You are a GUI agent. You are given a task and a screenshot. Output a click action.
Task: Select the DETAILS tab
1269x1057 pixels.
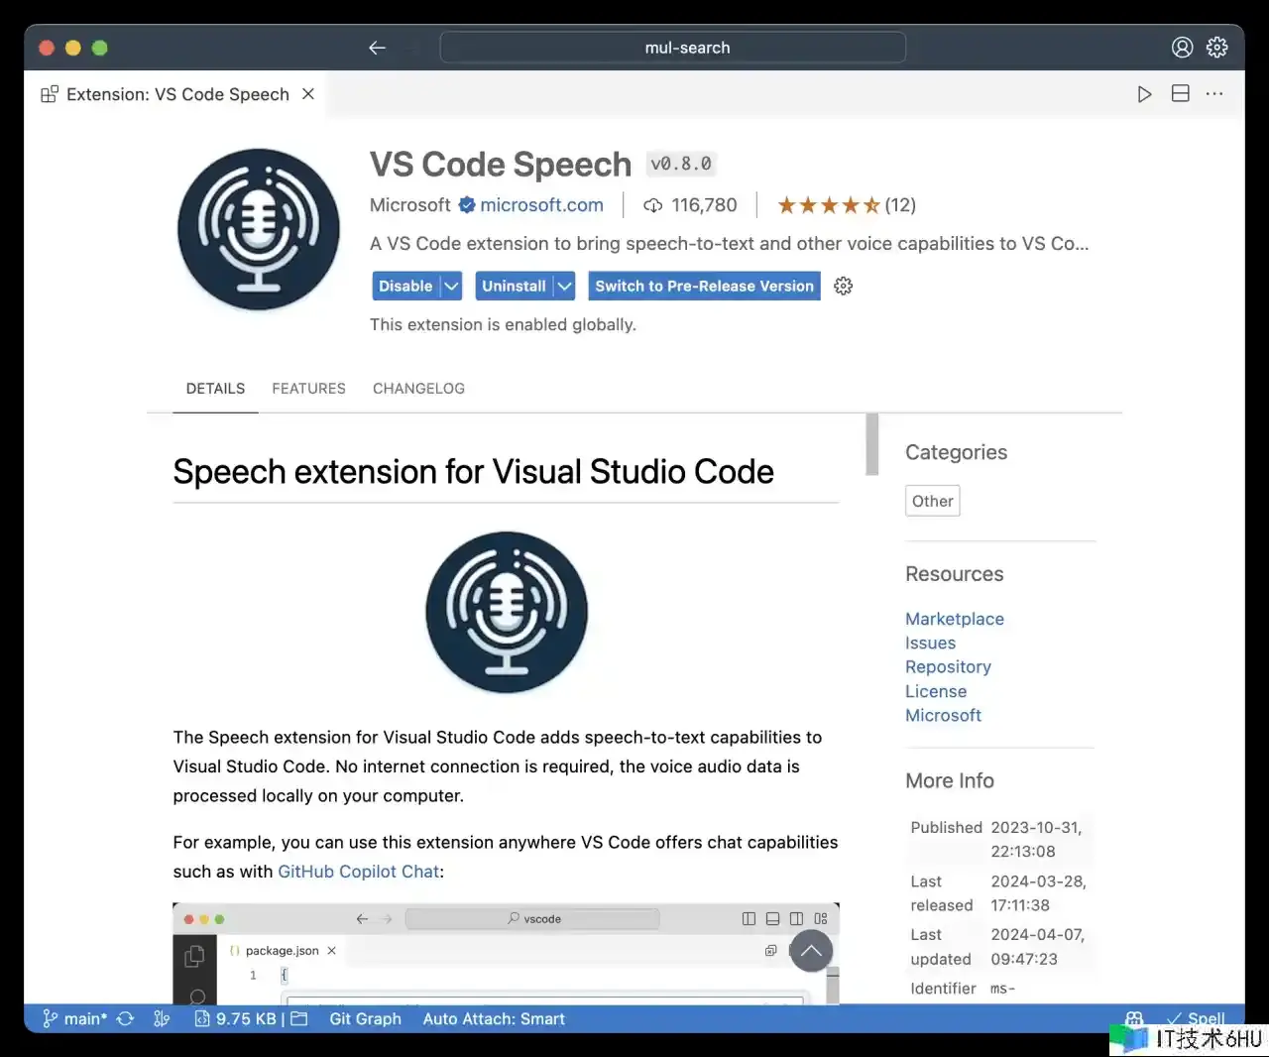click(x=215, y=389)
